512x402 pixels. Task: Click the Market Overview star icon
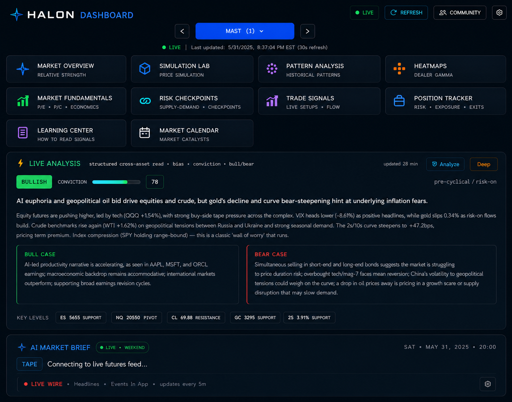pos(22,69)
